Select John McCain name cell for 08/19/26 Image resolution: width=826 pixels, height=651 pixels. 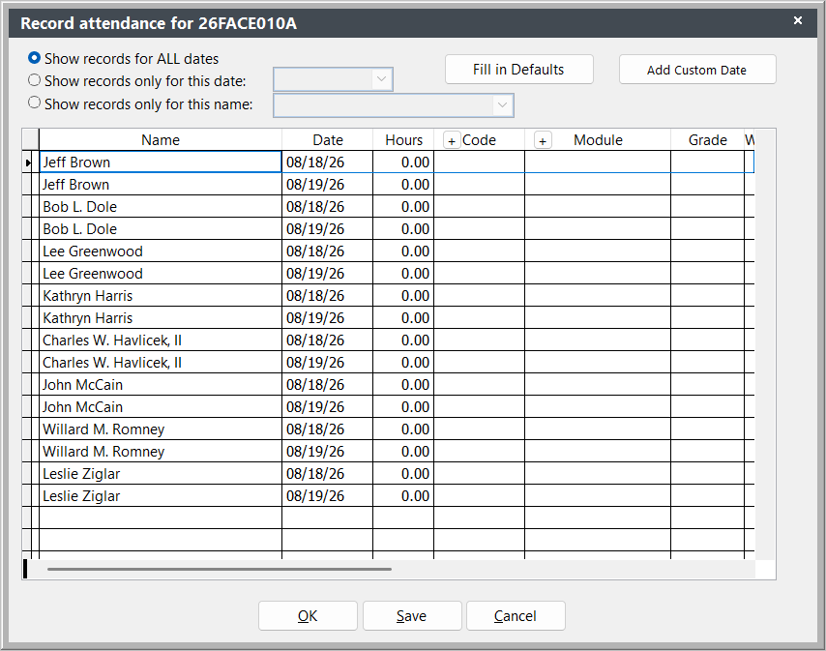(x=161, y=406)
